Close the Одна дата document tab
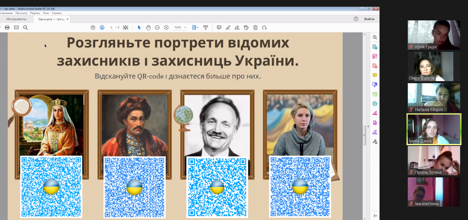 coord(68,19)
